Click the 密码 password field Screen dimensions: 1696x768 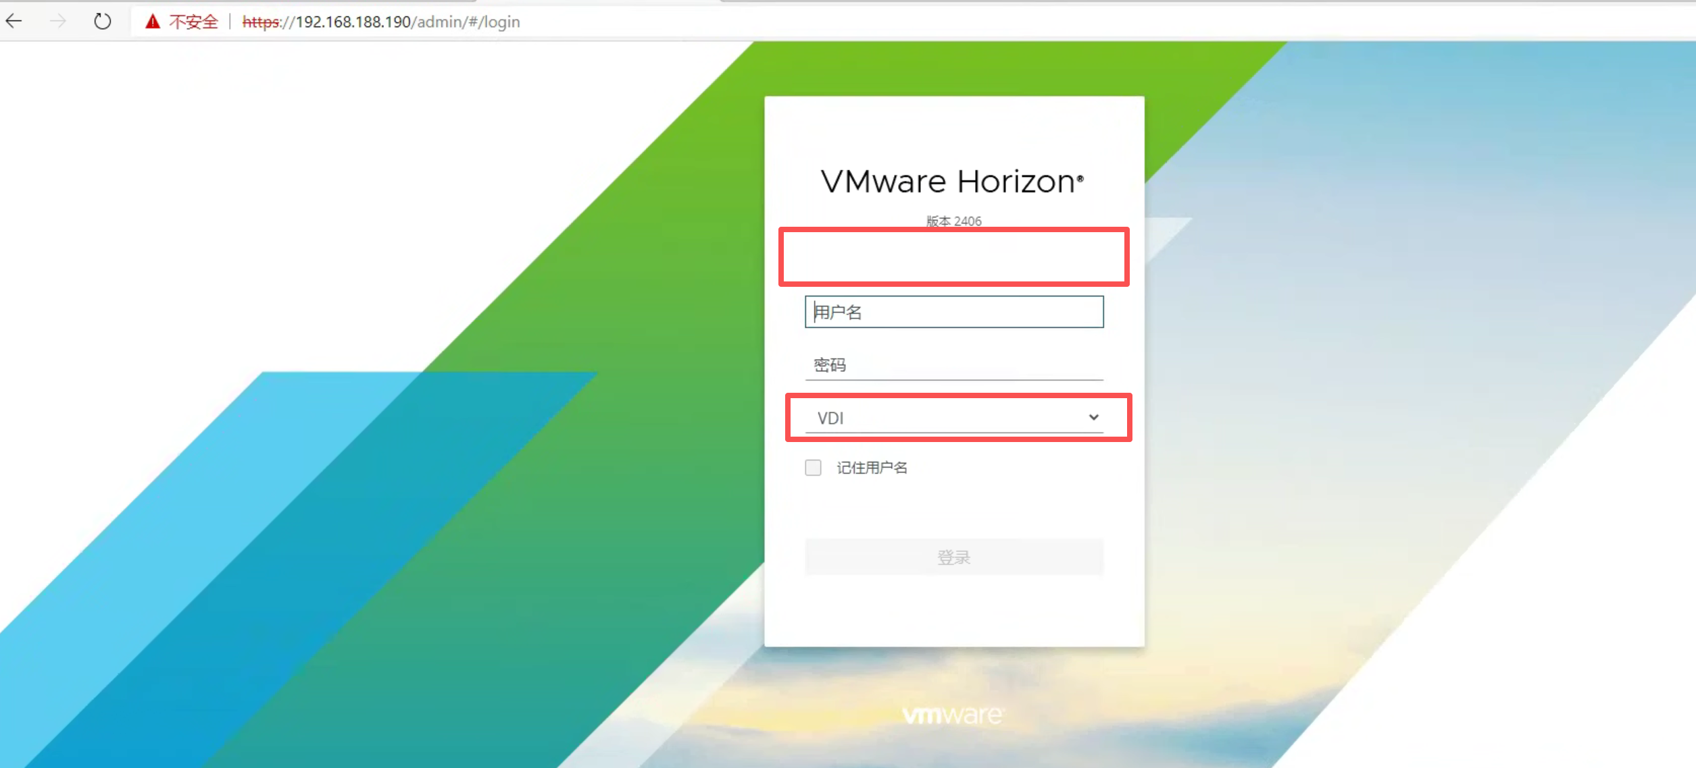click(954, 365)
